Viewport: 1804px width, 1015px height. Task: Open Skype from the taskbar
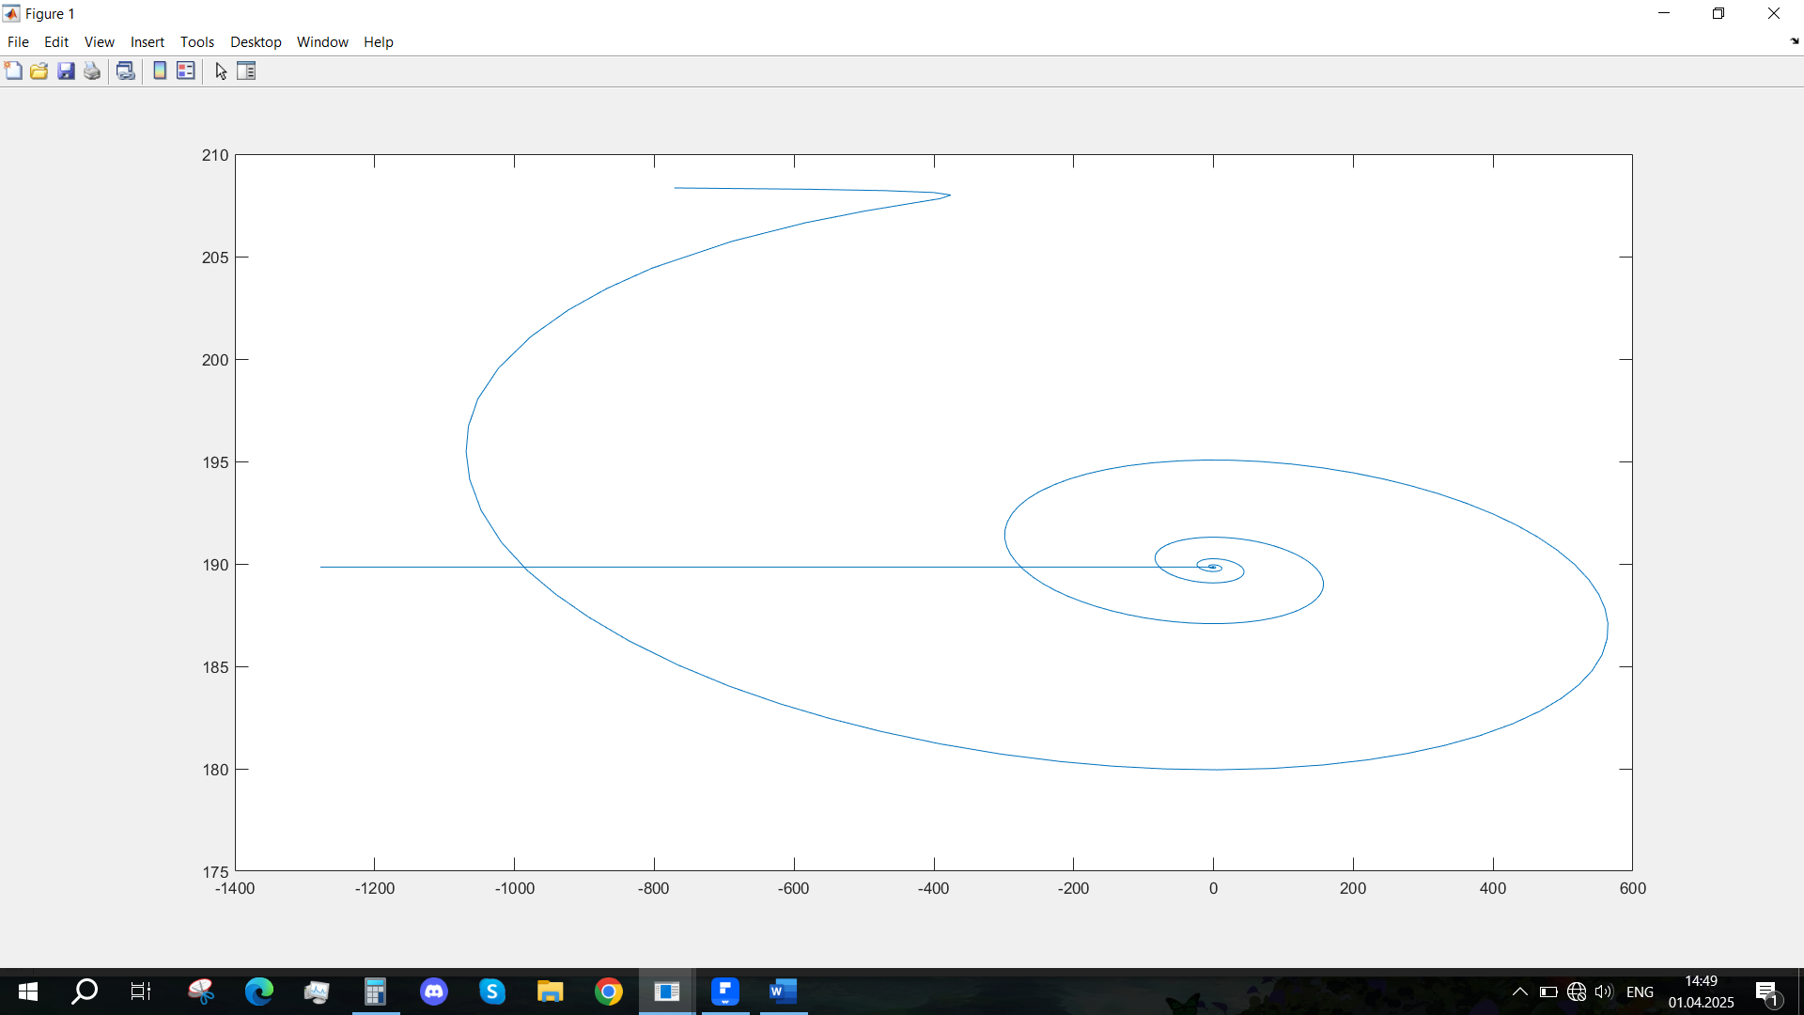pos(492,992)
